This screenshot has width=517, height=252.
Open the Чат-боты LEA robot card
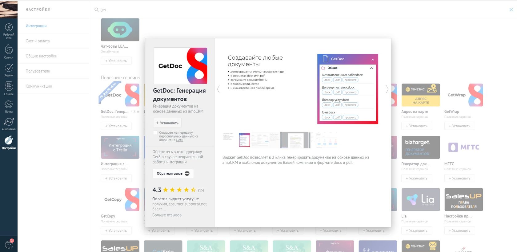coord(120,30)
